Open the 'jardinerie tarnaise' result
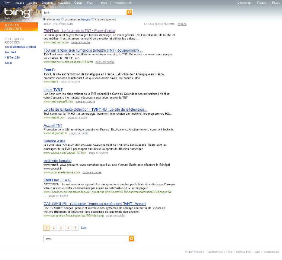 point(58,160)
